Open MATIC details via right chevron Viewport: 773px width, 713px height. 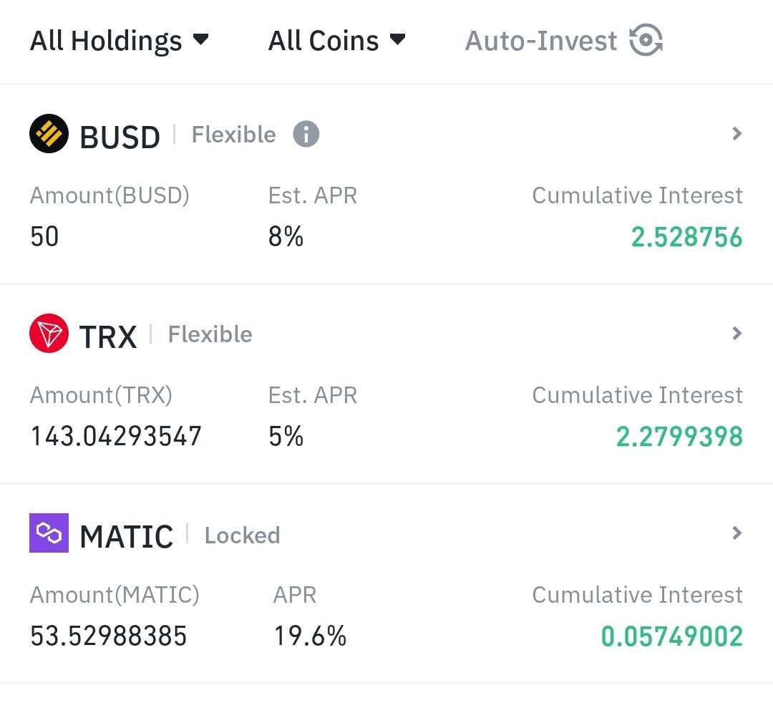pos(737,533)
